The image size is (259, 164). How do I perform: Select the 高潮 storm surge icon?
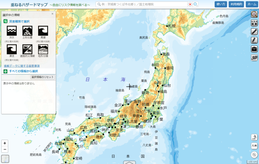tap(43, 31)
